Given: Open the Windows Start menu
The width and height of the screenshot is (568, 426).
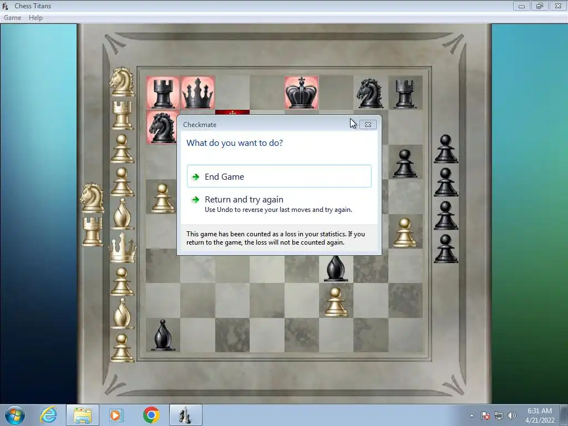Looking at the screenshot, I should 15,415.
